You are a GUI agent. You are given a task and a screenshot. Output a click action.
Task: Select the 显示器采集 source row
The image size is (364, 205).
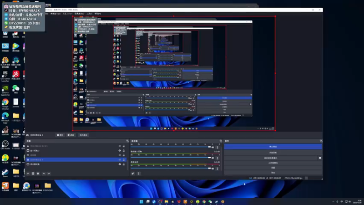pos(76,164)
